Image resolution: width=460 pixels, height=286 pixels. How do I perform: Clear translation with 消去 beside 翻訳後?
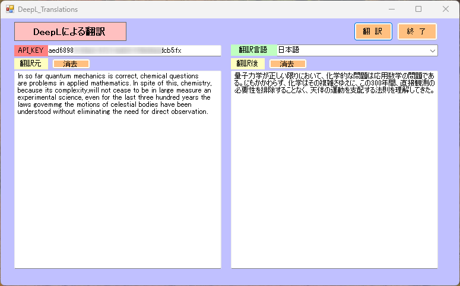click(x=287, y=63)
